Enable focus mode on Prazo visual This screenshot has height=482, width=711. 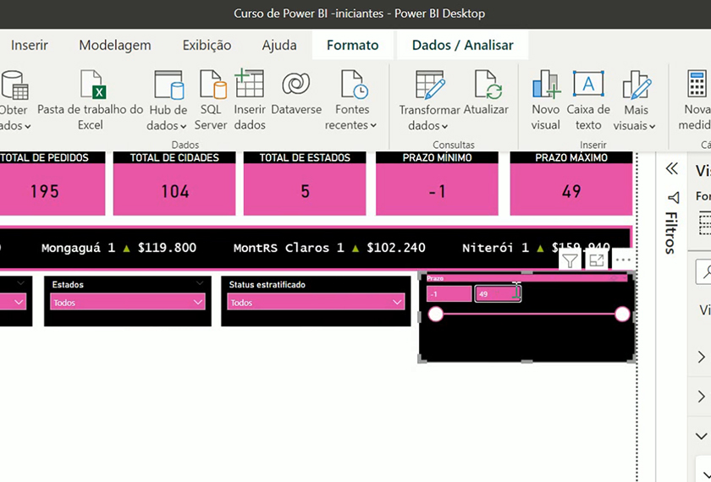point(597,261)
